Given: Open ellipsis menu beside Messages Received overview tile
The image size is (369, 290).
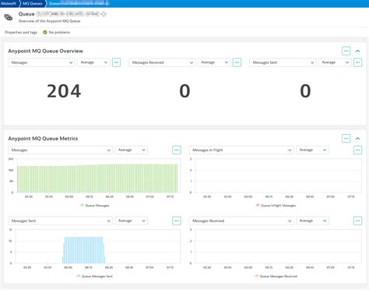Looking at the screenshot, I should tap(237, 62).
